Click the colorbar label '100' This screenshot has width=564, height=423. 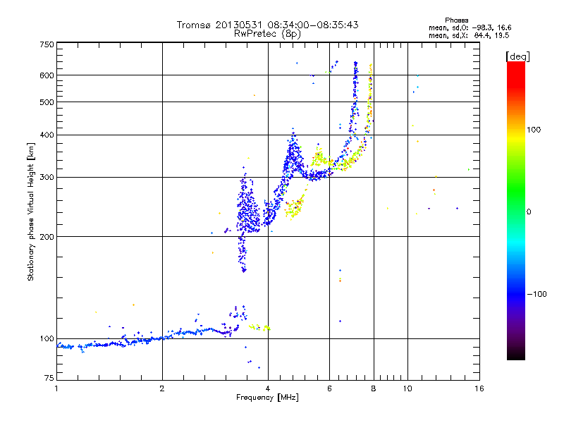[x=534, y=130]
